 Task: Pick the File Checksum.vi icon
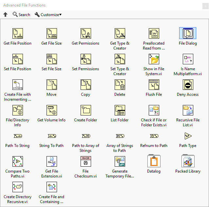click(x=85, y=161)
